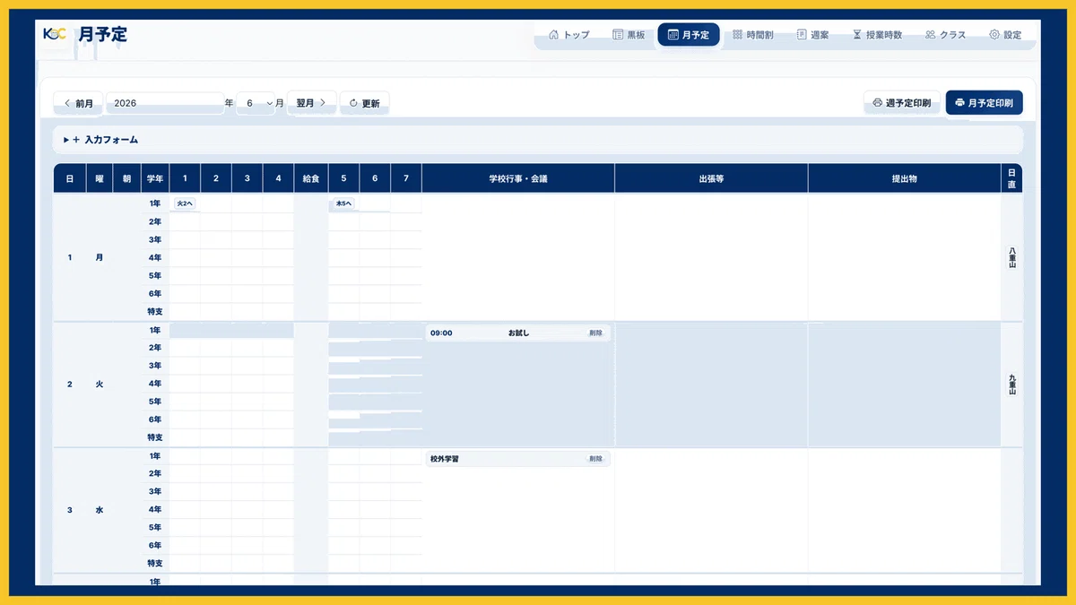The height and width of the screenshot is (605, 1076).
Task: Click the 月 weekday cell for day 1
Action: pos(100,258)
